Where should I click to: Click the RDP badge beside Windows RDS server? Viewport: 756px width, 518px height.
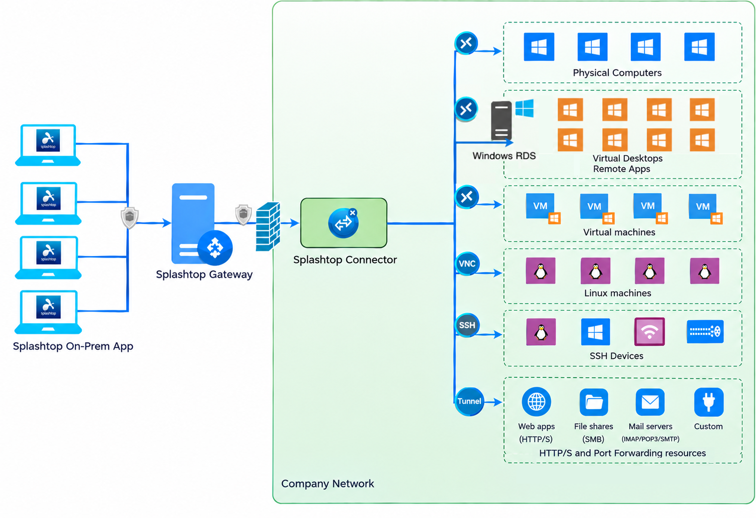click(x=466, y=109)
